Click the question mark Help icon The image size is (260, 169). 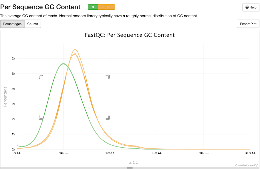coord(247,7)
